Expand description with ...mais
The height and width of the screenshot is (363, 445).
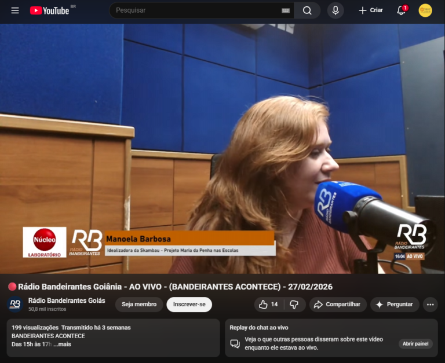(62, 344)
